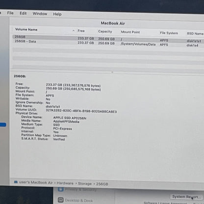Toggle the Volume Name sort arrow
This screenshot has height=204, width=204.
coord(74,30)
